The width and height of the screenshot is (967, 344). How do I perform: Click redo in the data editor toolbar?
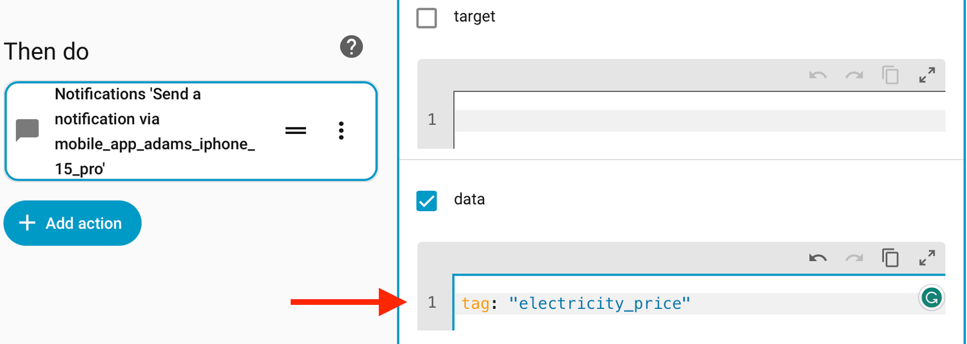(854, 257)
